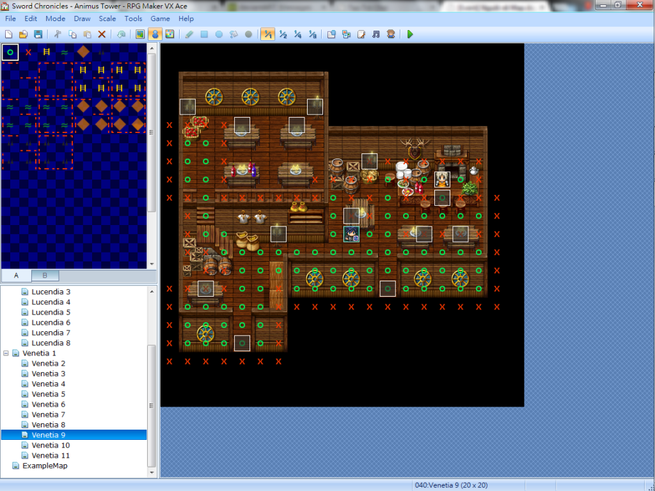
Task: Select the Shadow Pen tool
Action: coord(249,35)
